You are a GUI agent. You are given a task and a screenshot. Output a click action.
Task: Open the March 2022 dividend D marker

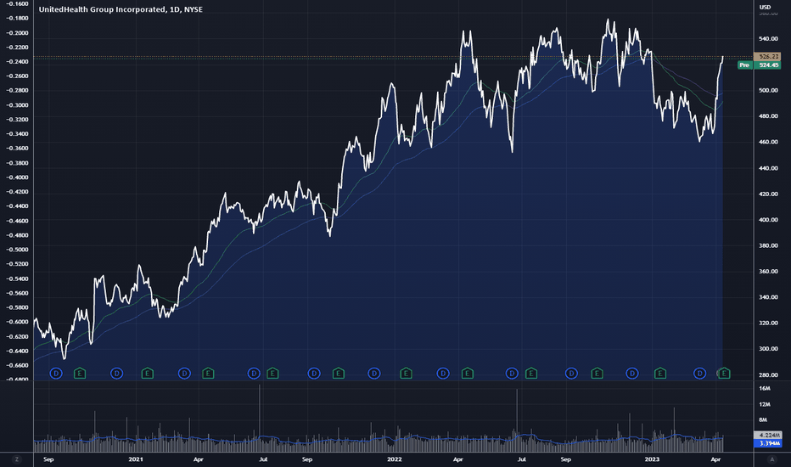443,374
